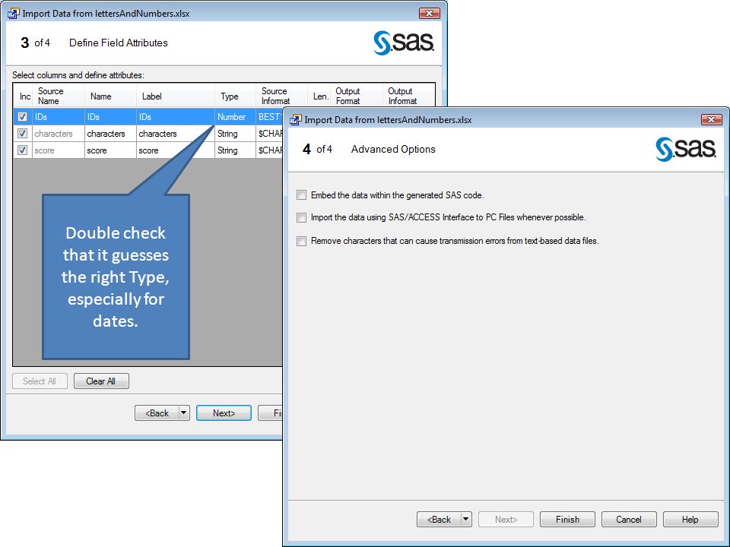Viewport: 730px width, 547px height.
Task: Open the Back dropdown arrow in the Define Field Attributes window
Action: (184, 413)
